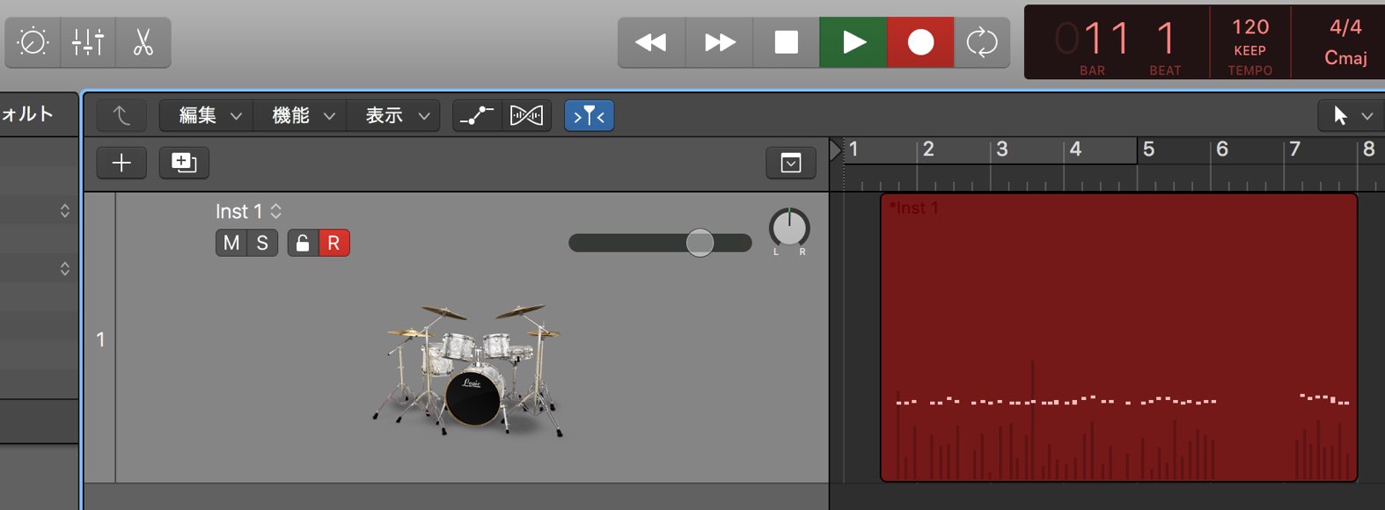Toggle the automation display button
Image resolution: width=1385 pixels, height=510 pixels.
click(x=477, y=115)
